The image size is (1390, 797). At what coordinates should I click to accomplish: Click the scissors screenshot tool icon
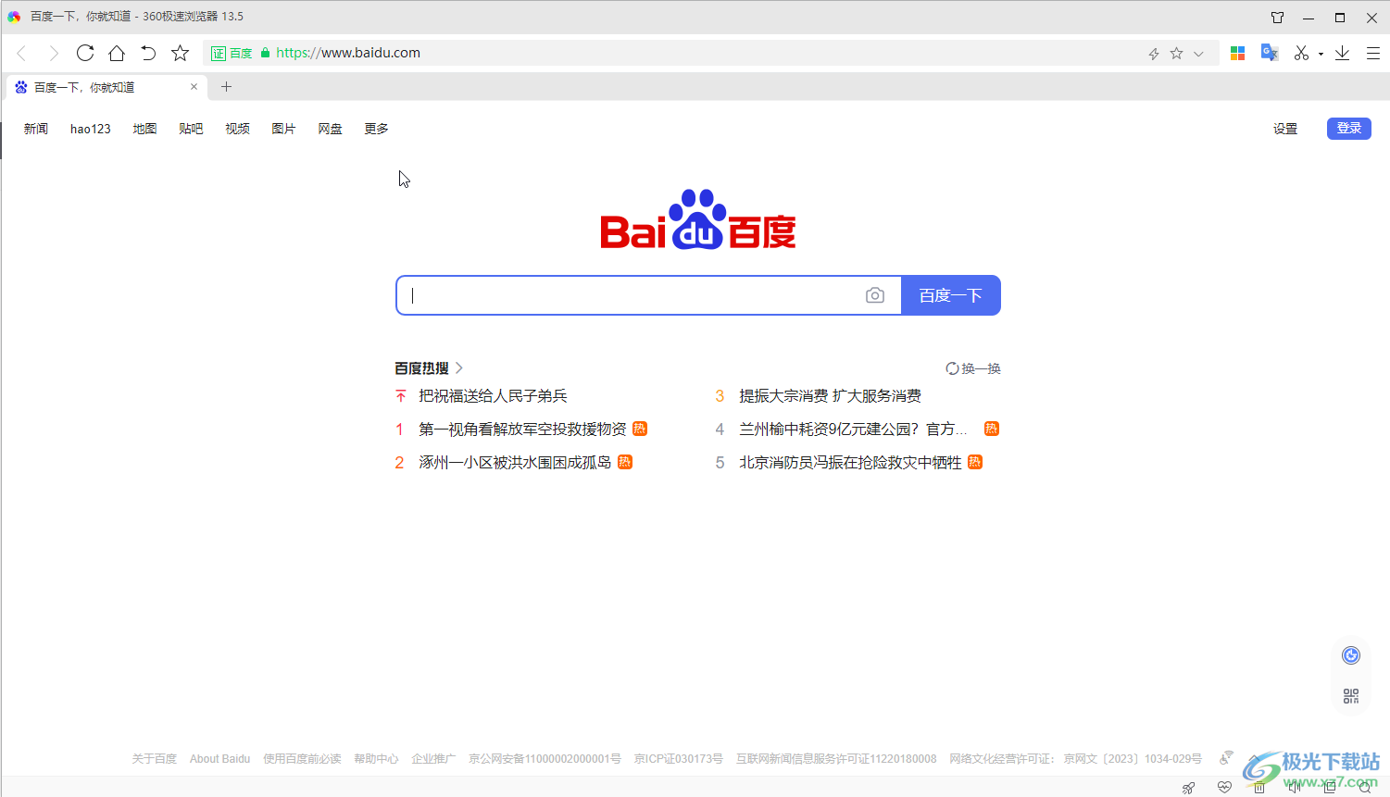tap(1301, 53)
